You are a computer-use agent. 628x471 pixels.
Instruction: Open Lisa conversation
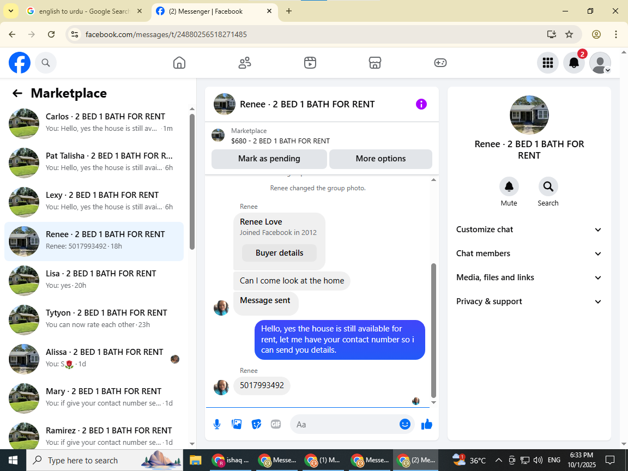94,280
